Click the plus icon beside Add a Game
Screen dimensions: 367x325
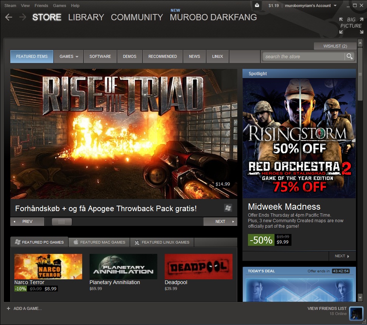tap(8, 308)
